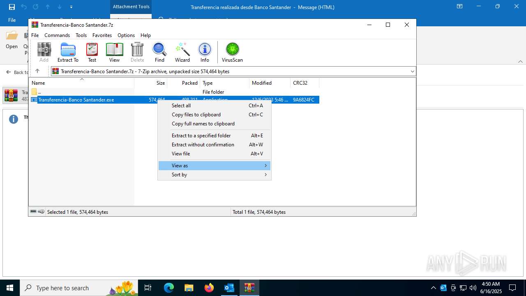Screen dimensions: 526x296
Task: Click the View toolbar icon
Action: coord(114,52)
